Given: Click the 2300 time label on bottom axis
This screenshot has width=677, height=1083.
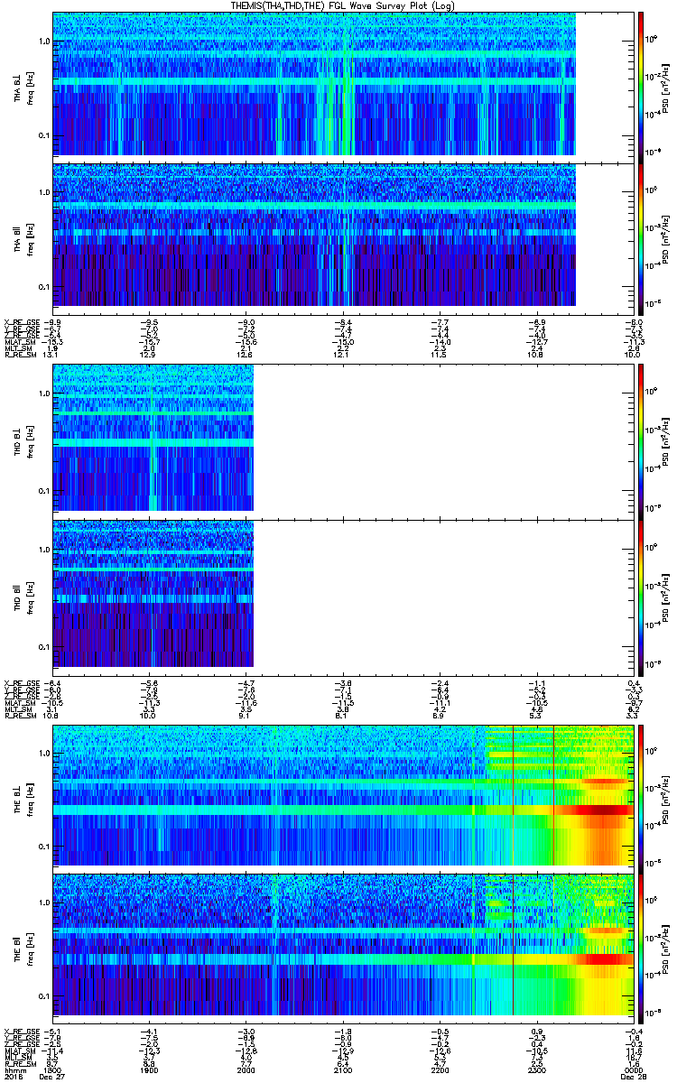Looking at the screenshot, I should 536,1070.
